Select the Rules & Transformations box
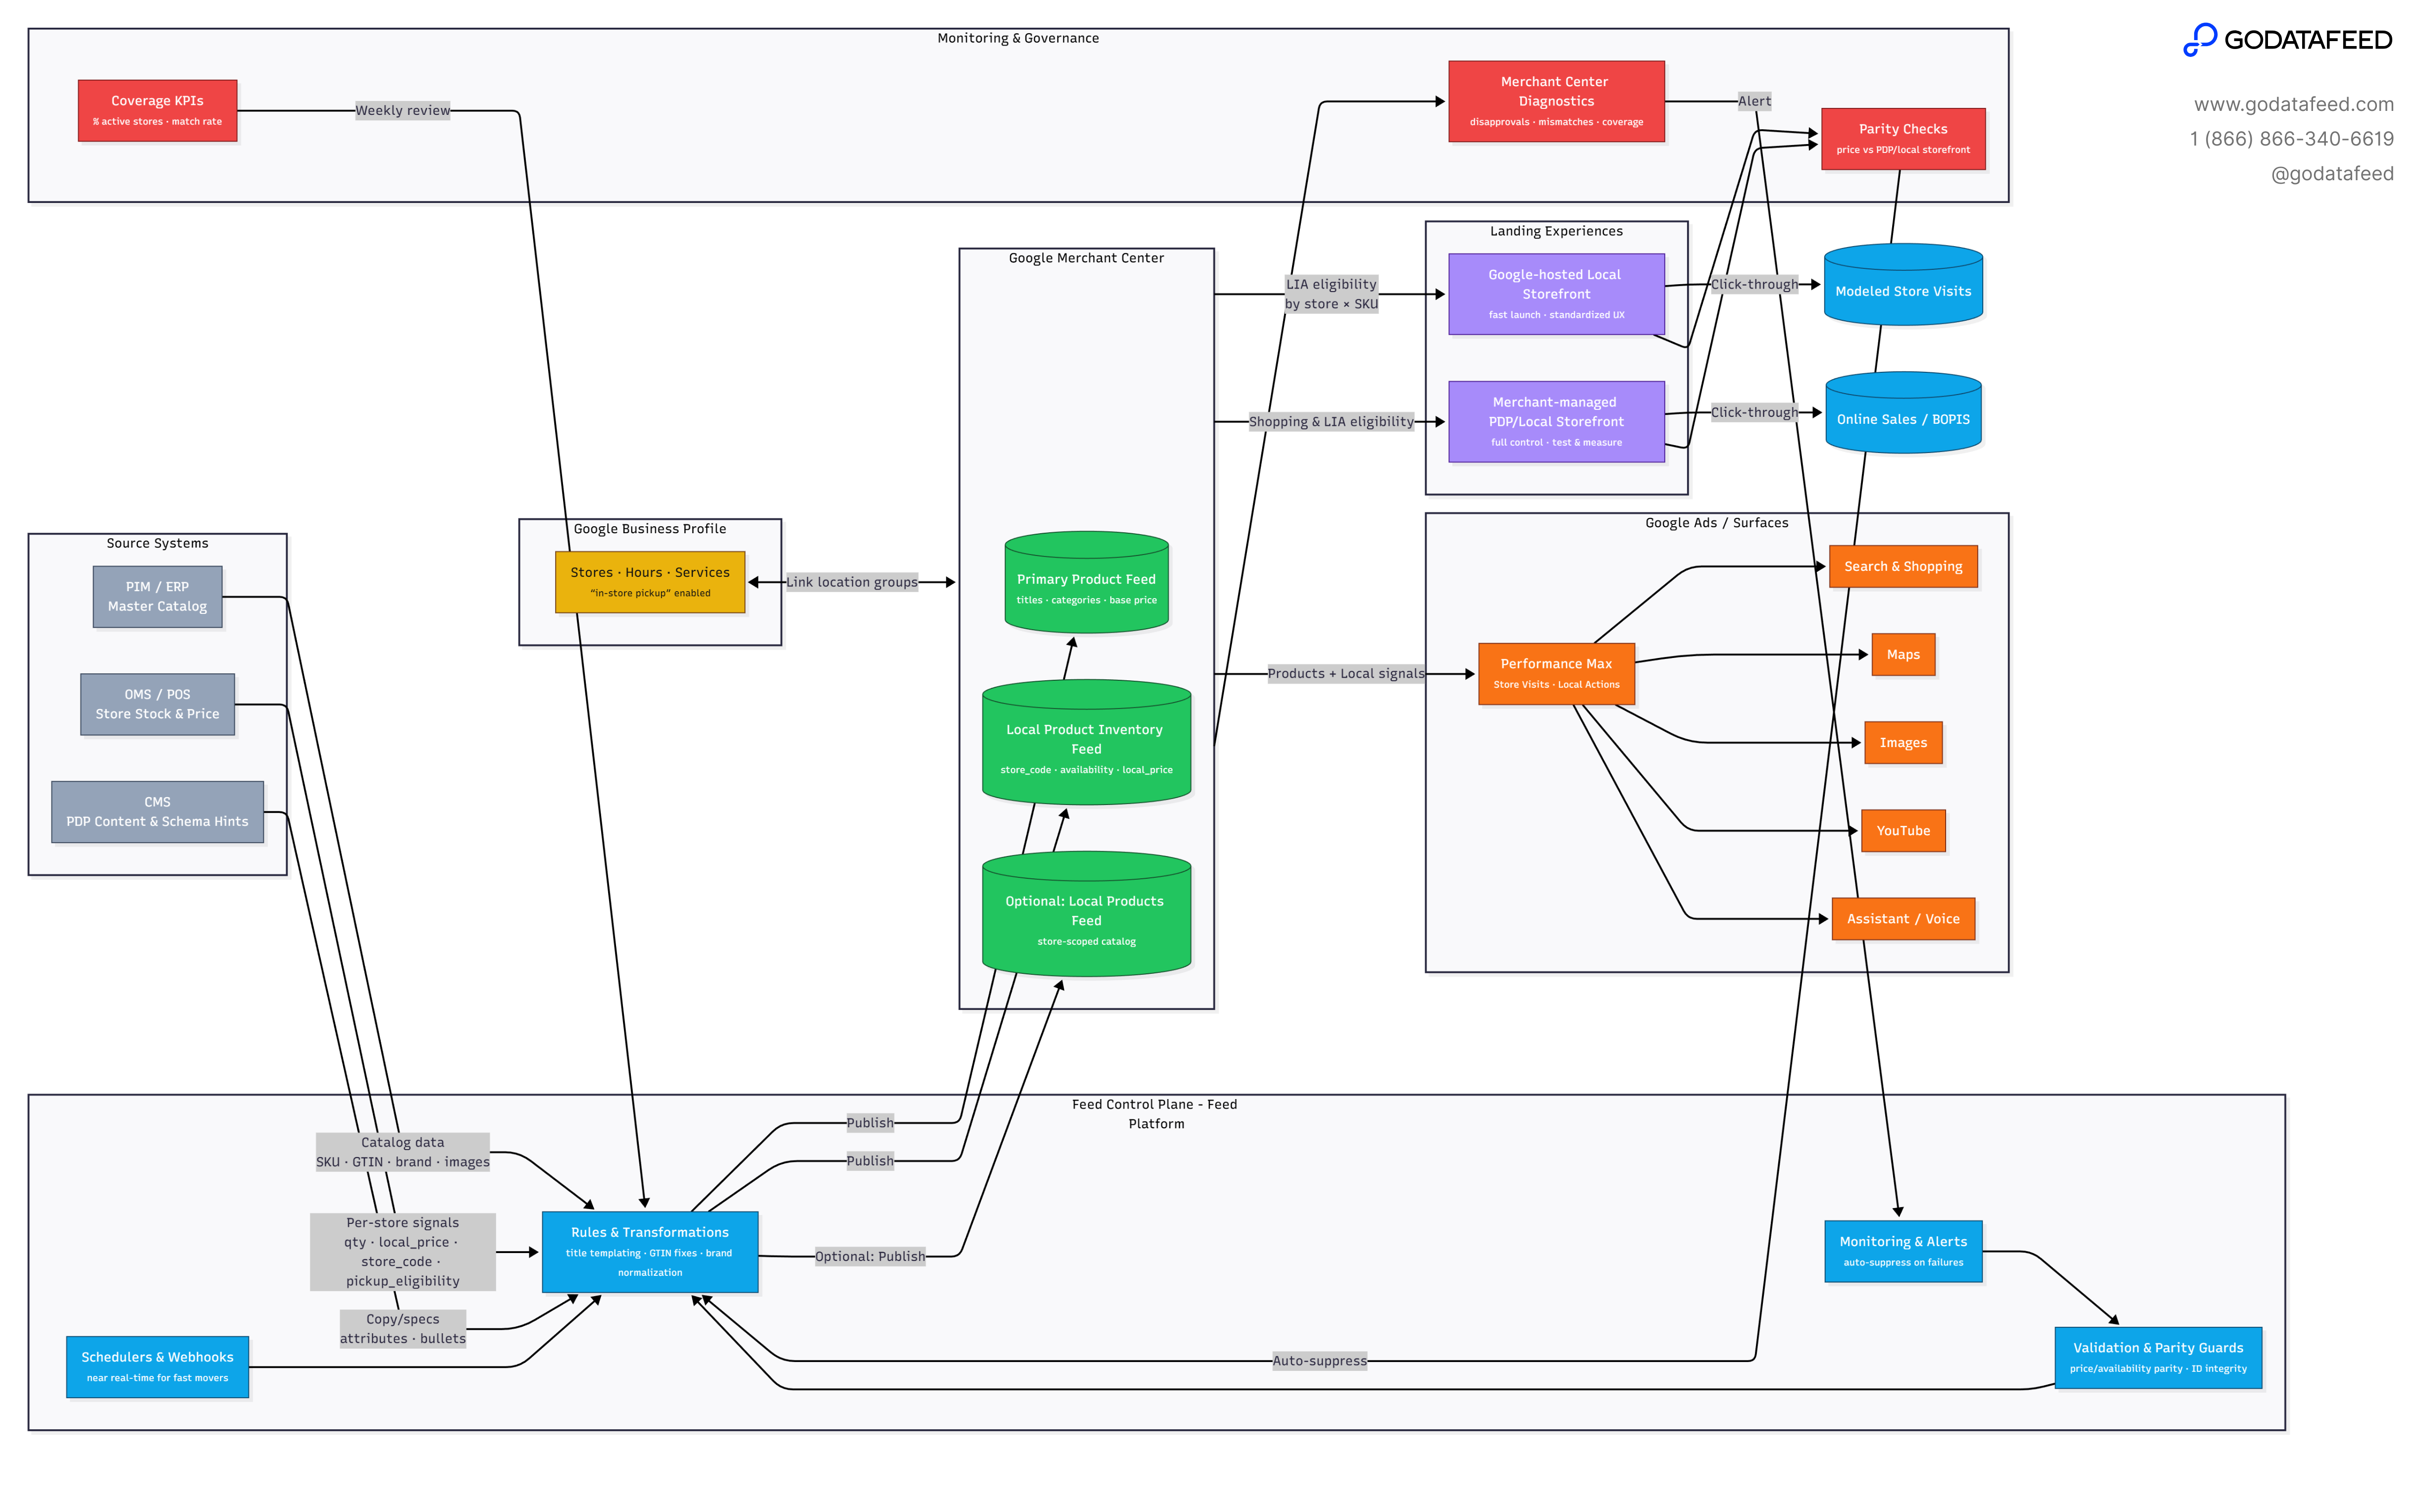Screen dimensions: 2420x1512 (x=649, y=1251)
